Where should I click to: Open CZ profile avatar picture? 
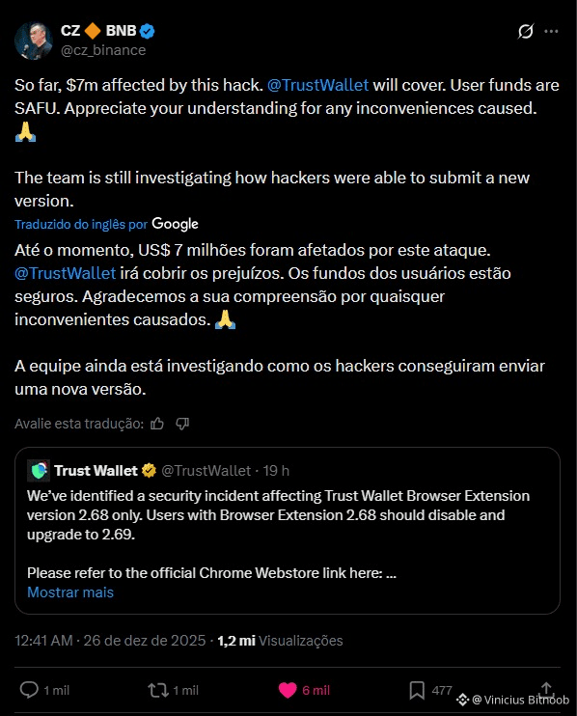[34, 41]
